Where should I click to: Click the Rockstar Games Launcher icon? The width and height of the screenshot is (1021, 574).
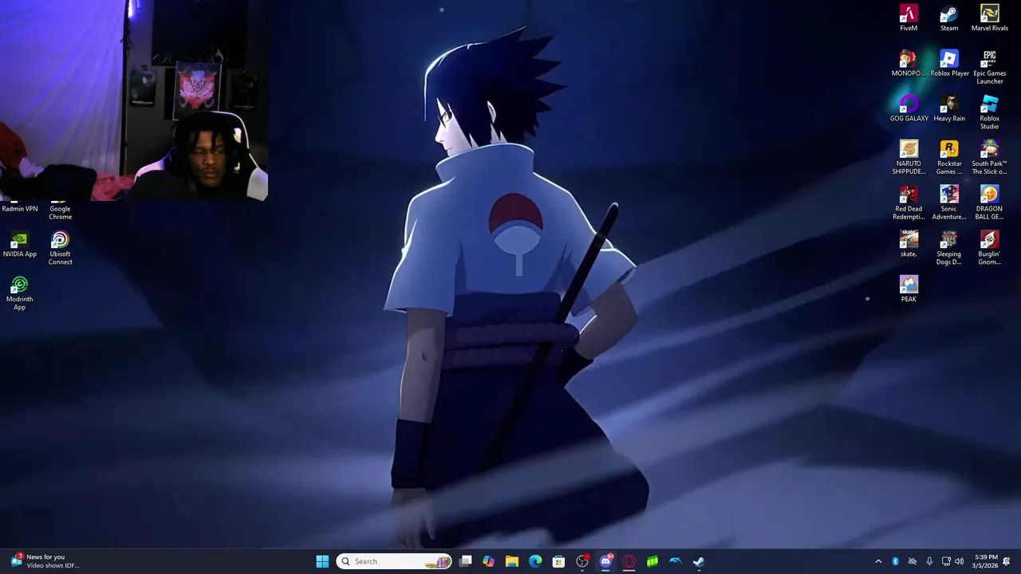point(949,158)
